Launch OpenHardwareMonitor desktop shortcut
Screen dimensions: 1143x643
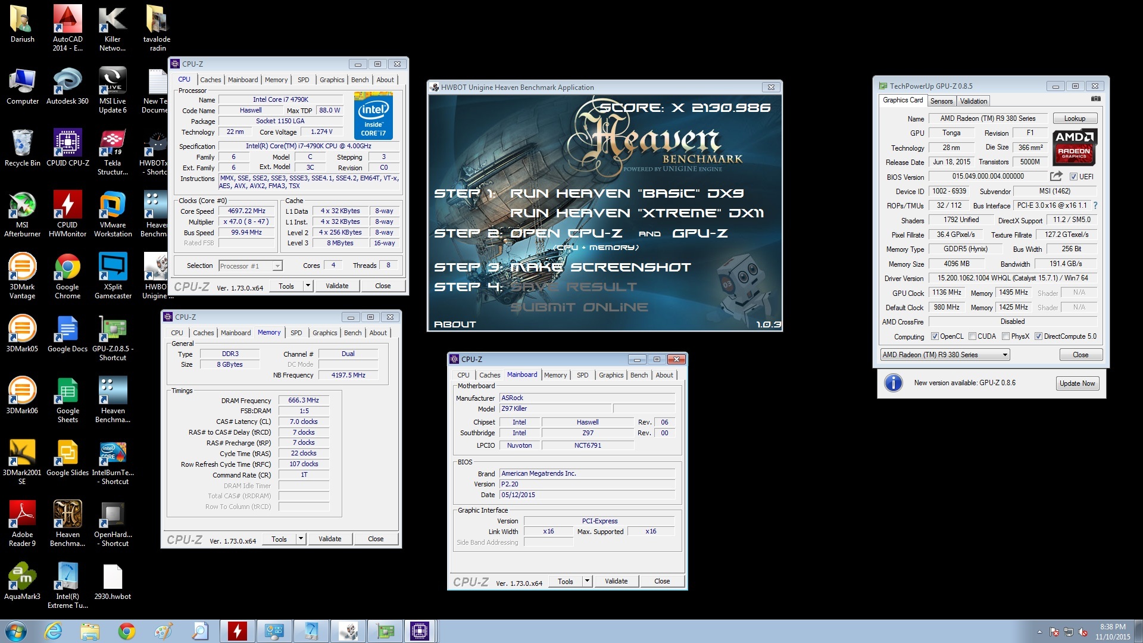pyautogui.click(x=113, y=523)
